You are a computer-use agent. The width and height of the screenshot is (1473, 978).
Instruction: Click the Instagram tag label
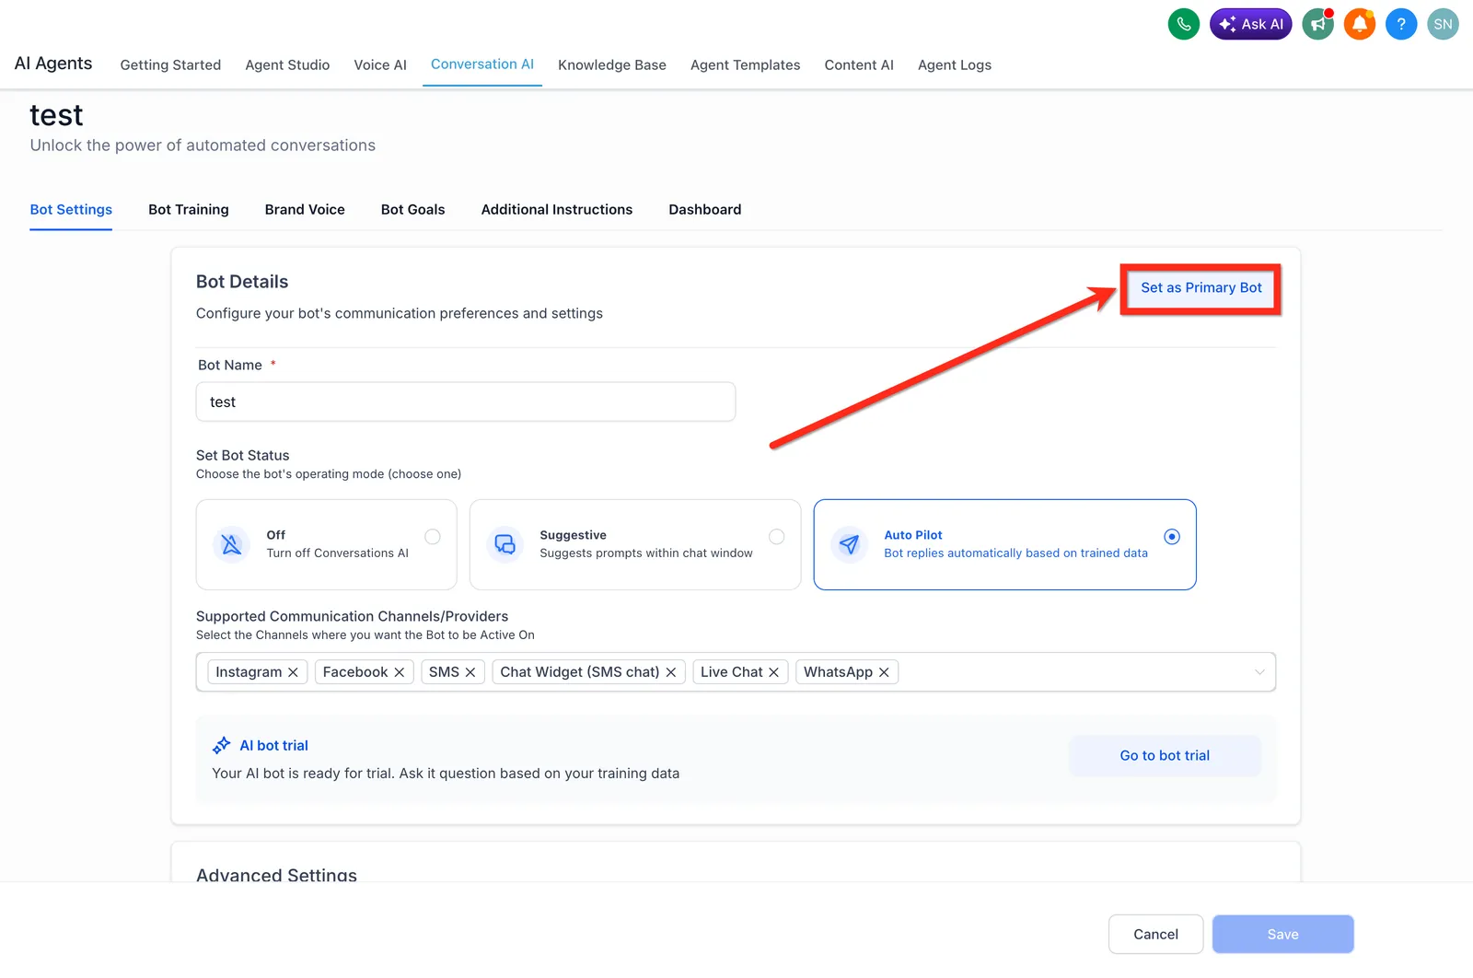249,672
